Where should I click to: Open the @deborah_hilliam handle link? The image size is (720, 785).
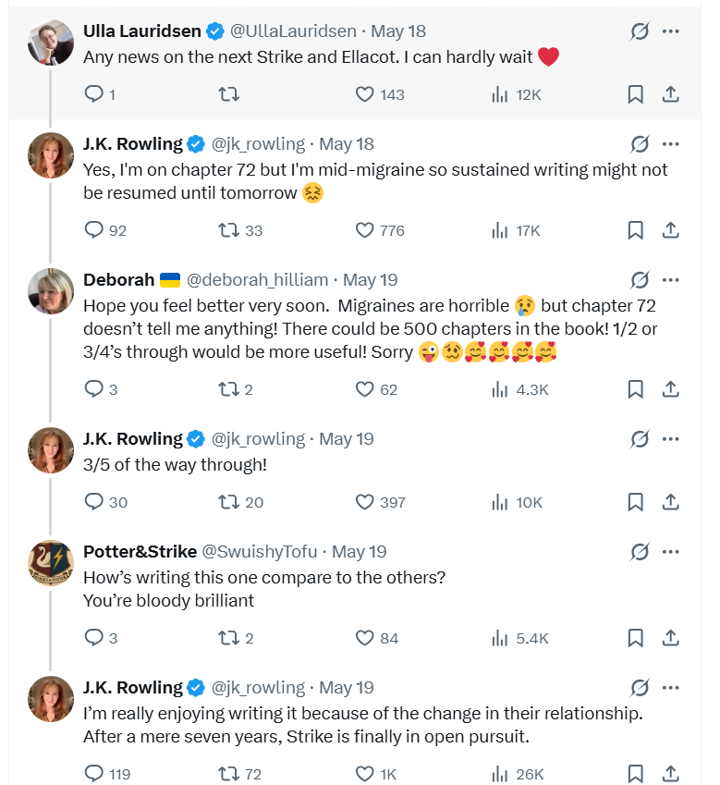(257, 280)
